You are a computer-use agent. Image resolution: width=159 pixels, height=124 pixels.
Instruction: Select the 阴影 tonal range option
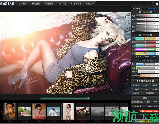[x=154, y=57]
